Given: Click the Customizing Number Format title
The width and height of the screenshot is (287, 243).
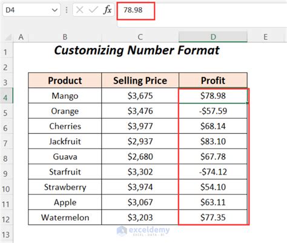Looking at the screenshot, I should [x=137, y=50].
